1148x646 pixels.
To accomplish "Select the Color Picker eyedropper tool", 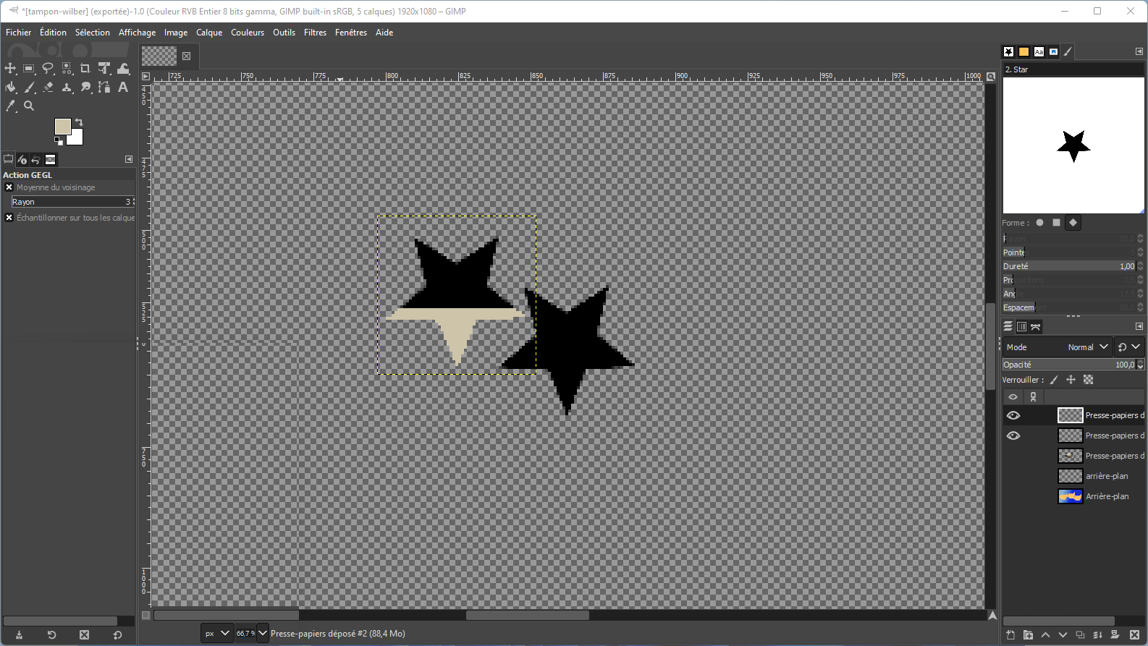I will 10,106.
